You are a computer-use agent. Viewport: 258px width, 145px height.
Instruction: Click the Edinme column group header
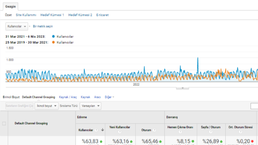[x=82, y=117]
